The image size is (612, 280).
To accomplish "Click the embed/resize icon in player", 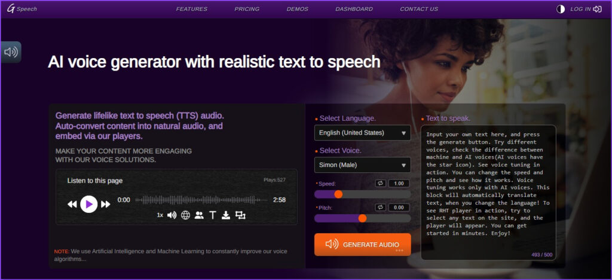I will (240, 215).
